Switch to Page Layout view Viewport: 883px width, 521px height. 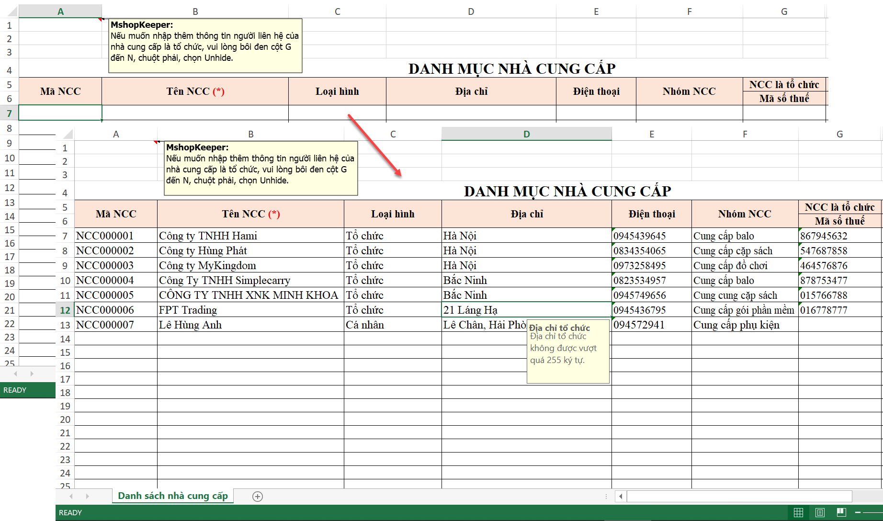820,512
